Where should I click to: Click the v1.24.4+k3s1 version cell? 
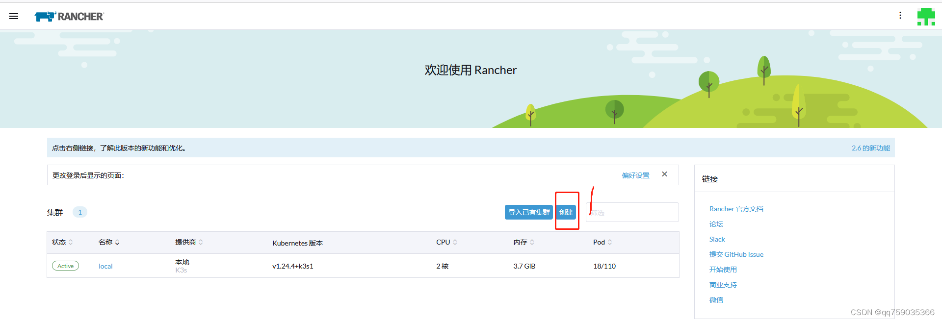tap(293, 266)
